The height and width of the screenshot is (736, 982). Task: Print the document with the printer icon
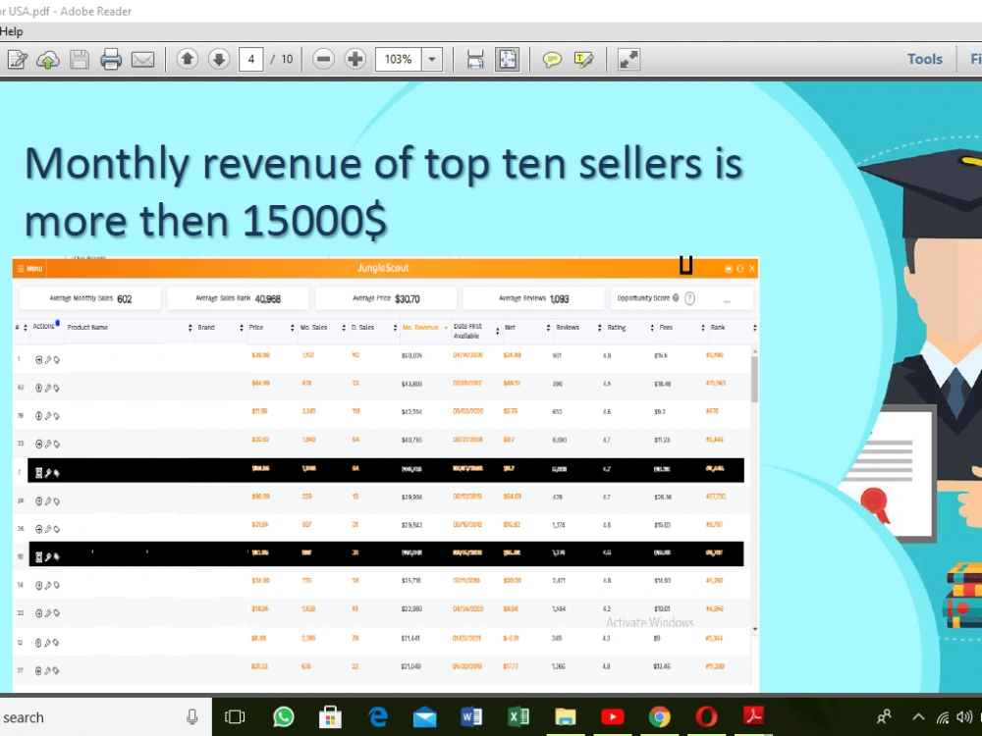point(111,60)
